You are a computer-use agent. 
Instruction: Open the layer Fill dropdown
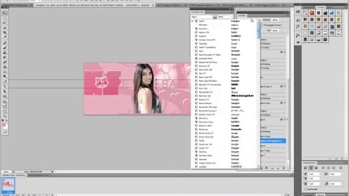pyautogui.click(x=280, y=30)
